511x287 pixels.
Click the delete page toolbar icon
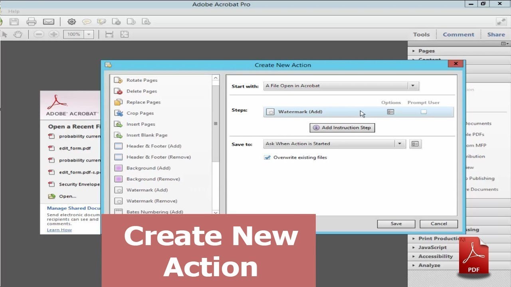pyautogui.click(x=116, y=22)
